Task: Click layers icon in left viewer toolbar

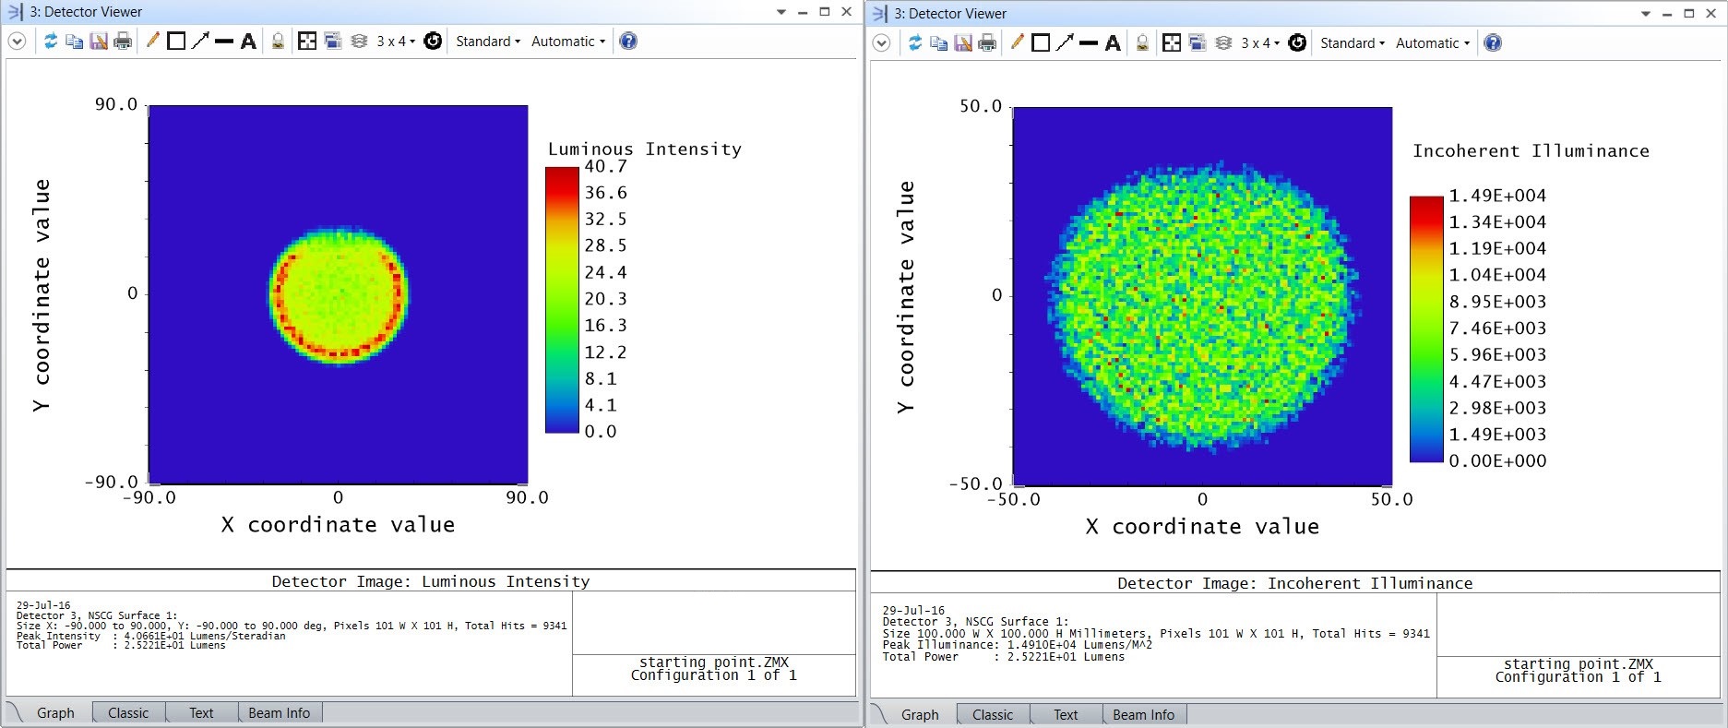Action: 359,42
